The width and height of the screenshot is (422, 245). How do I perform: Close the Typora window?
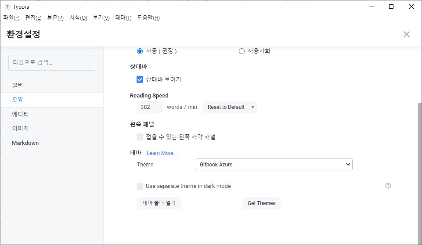click(x=411, y=7)
